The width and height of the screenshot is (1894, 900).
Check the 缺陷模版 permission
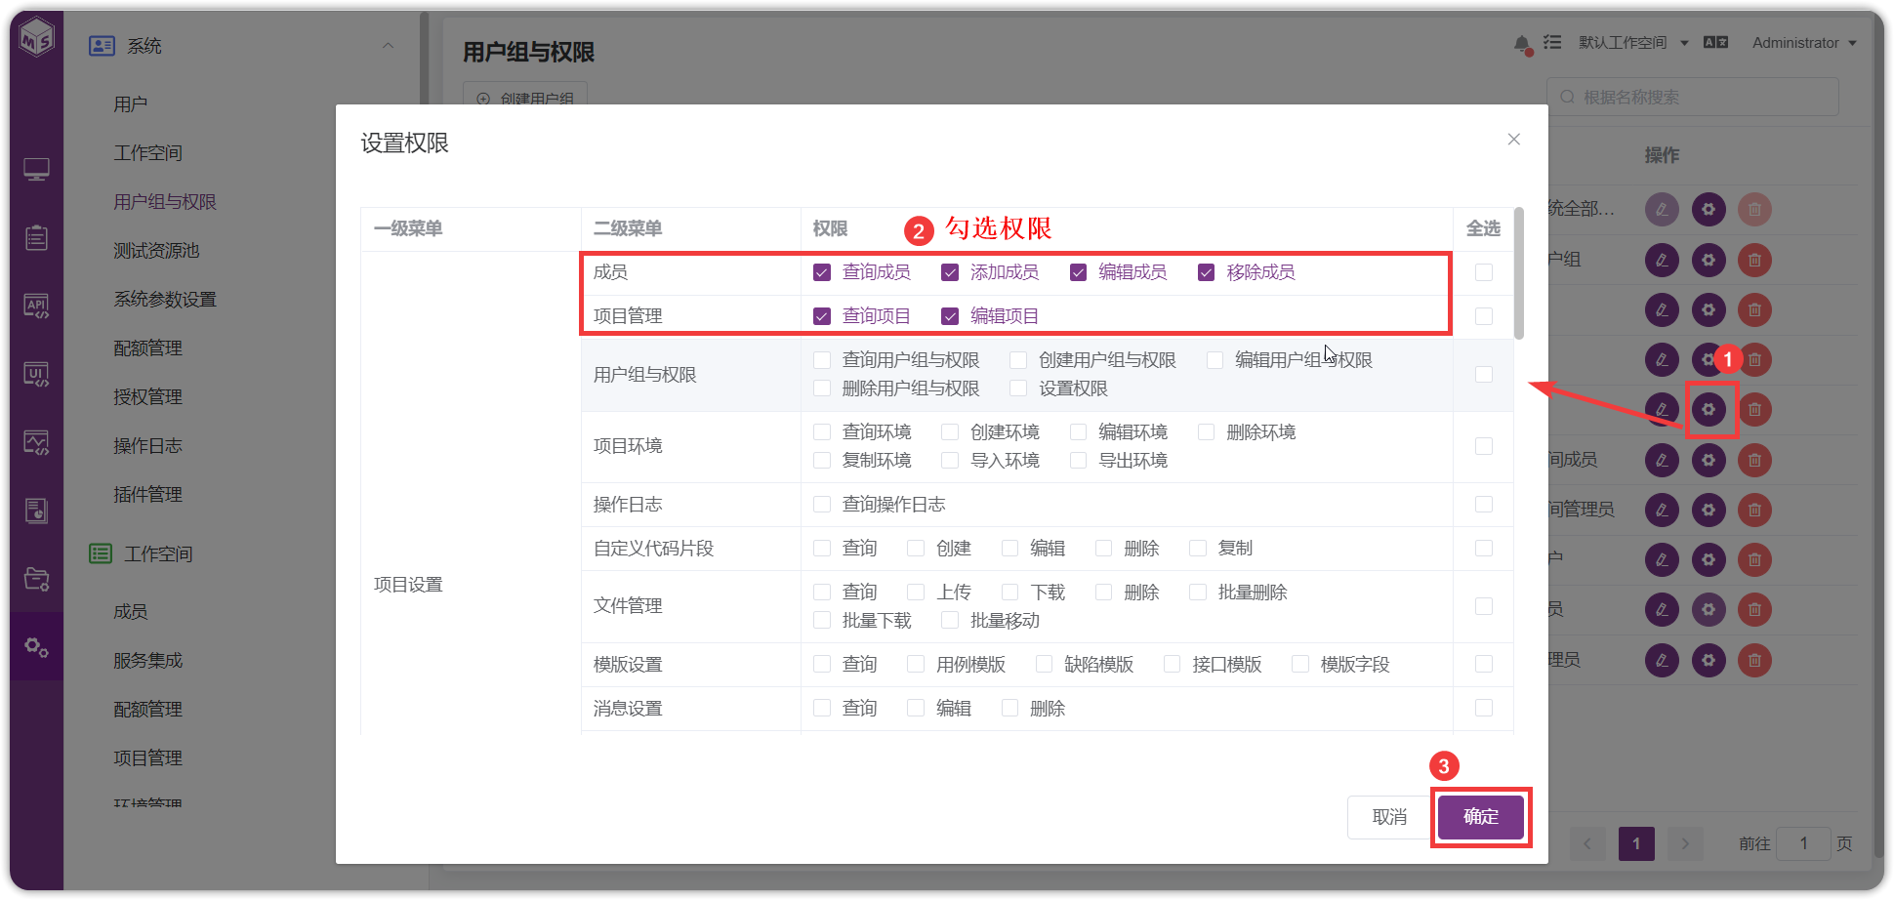(x=1044, y=665)
